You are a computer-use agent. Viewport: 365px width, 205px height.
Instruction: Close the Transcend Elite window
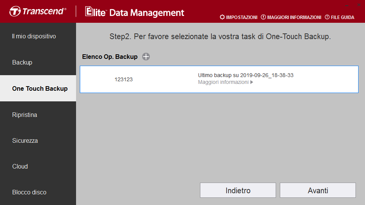pyautogui.click(x=359, y=5)
